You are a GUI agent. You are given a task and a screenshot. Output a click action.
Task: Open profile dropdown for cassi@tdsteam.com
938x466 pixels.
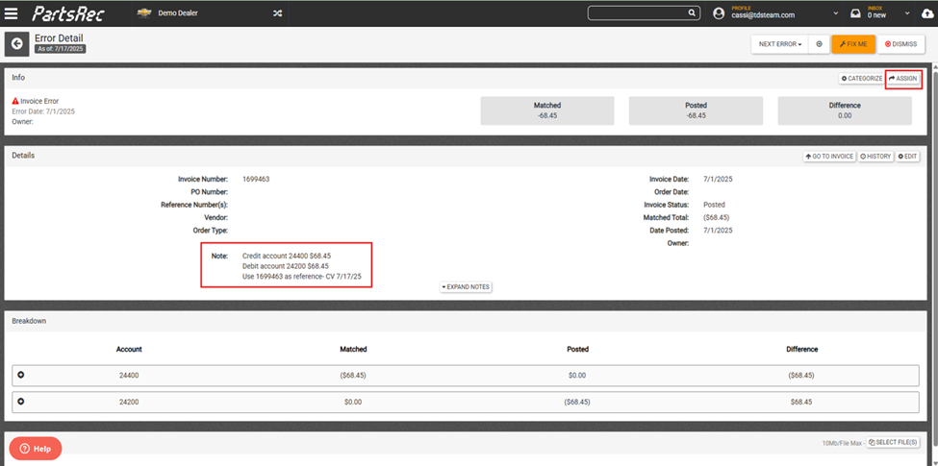coord(836,13)
